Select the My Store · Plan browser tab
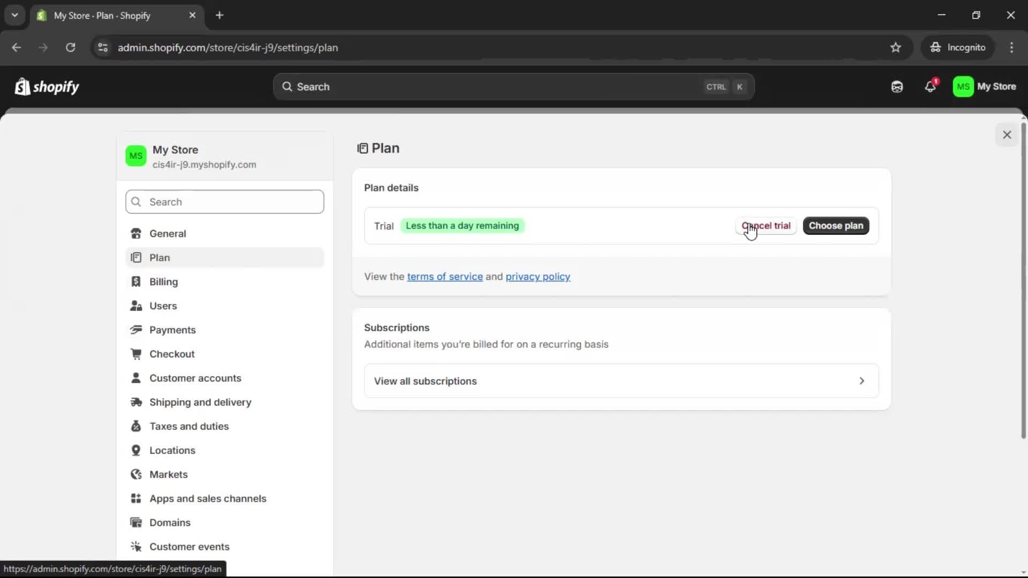The image size is (1028, 578). pyautogui.click(x=117, y=16)
